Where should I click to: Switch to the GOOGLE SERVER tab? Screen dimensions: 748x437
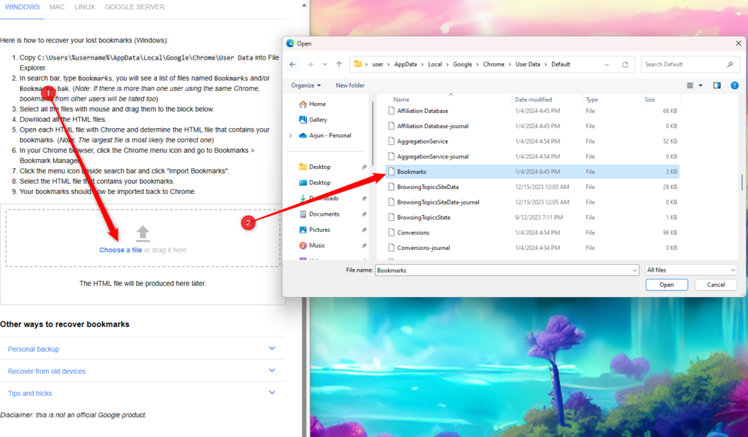(x=134, y=7)
